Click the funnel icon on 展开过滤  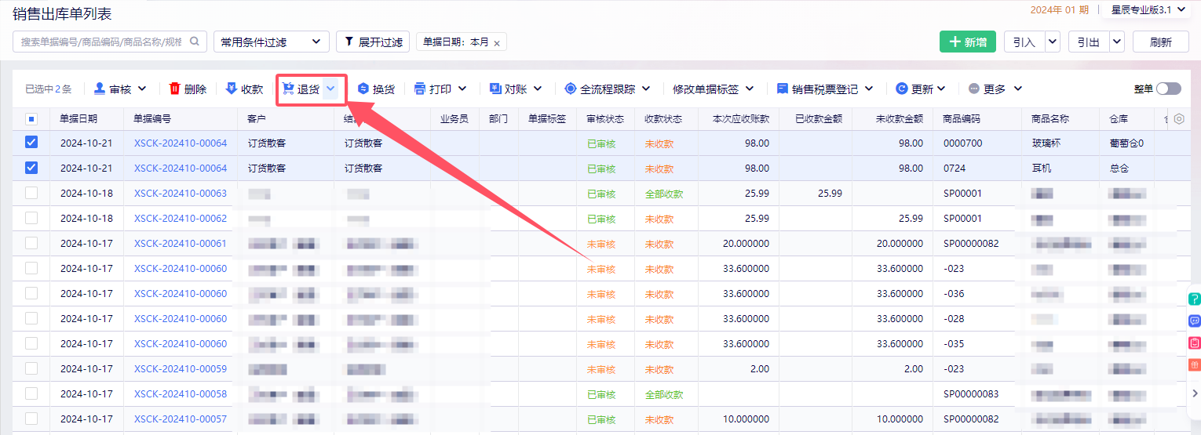tap(349, 42)
